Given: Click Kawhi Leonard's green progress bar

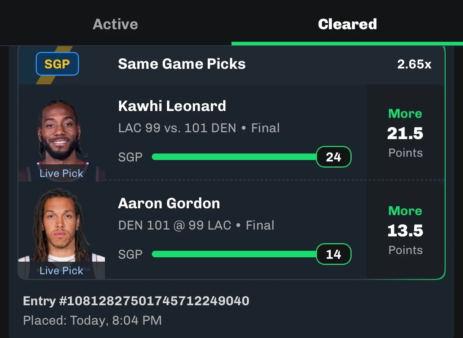Looking at the screenshot, I should pos(234,157).
